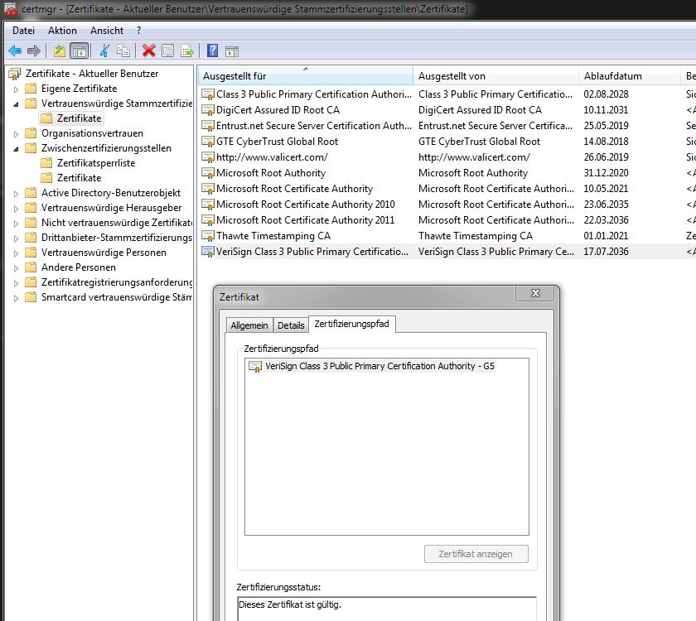Image resolution: width=696 pixels, height=621 pixels.
Task: Expand Smartcard vertrauenswürdige Stämme node
Action: (16, 298)
